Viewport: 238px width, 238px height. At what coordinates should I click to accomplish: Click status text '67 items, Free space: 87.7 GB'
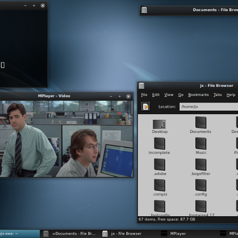[x=167, y=220]
